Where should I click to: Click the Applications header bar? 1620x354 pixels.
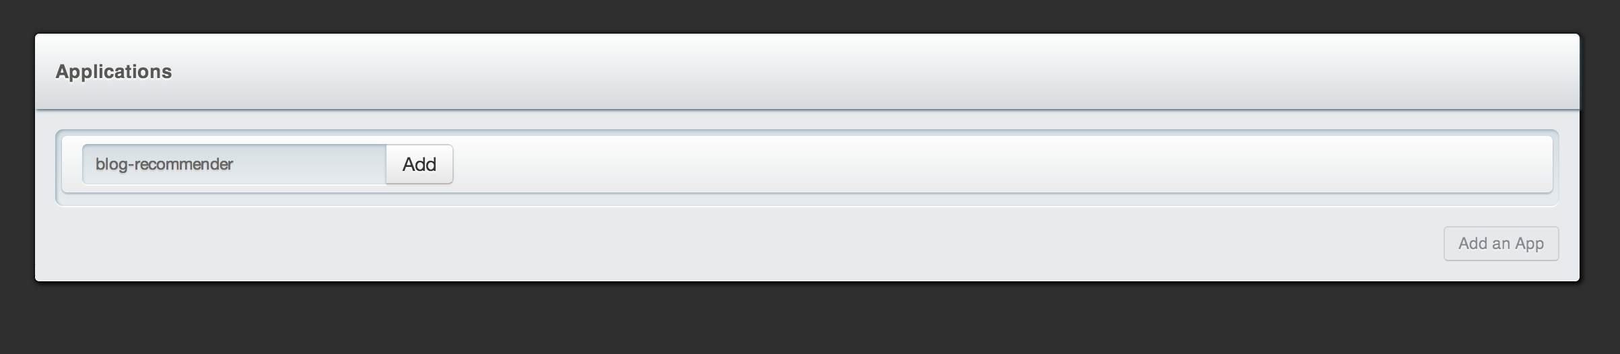point(807,71)
